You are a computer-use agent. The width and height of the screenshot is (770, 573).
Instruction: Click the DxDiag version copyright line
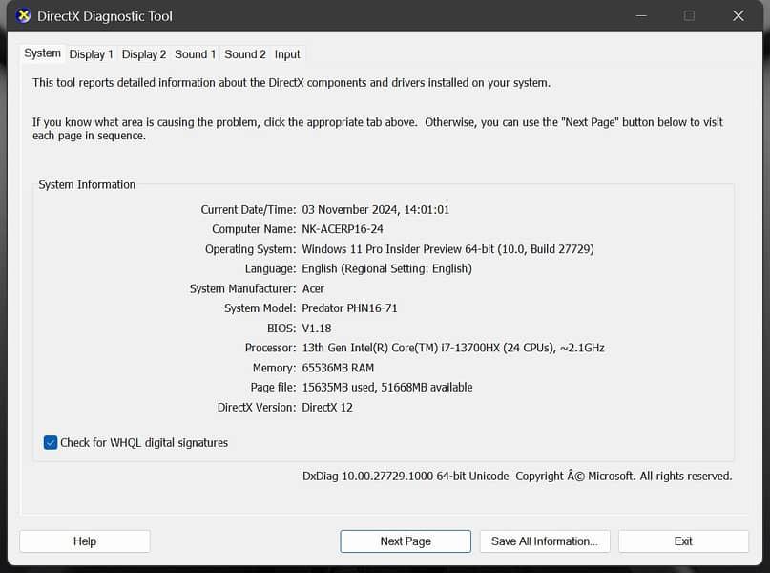click(x=516, y=476)
